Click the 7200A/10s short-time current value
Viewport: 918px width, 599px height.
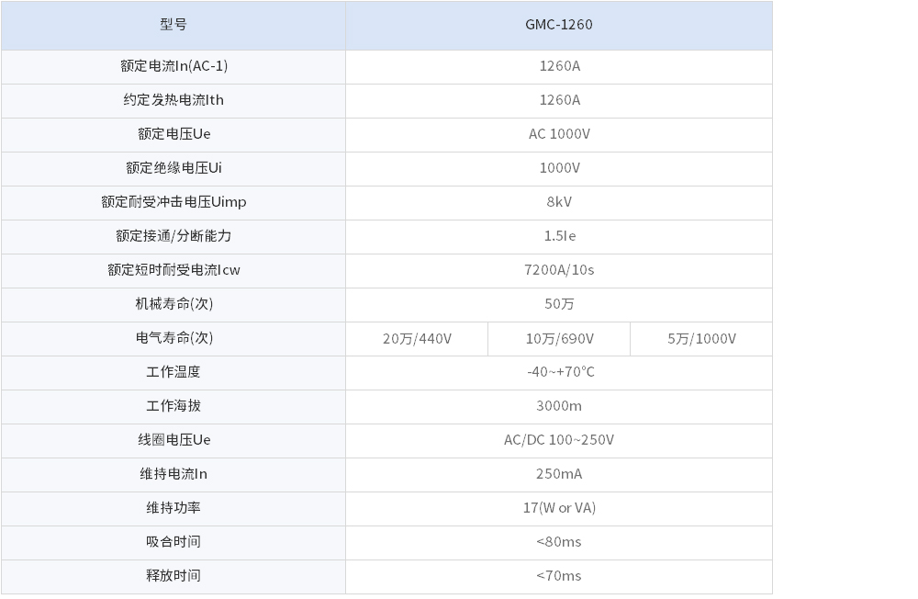click(x=558, y=270)
